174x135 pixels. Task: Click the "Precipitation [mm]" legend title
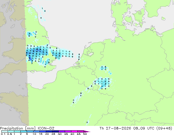[x=18, y=128]
